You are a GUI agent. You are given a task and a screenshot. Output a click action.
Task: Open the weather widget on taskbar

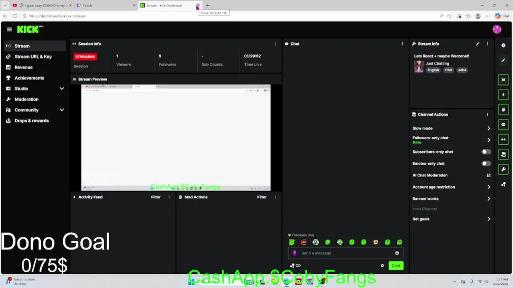pyautogui.click(x=21, y=281)
